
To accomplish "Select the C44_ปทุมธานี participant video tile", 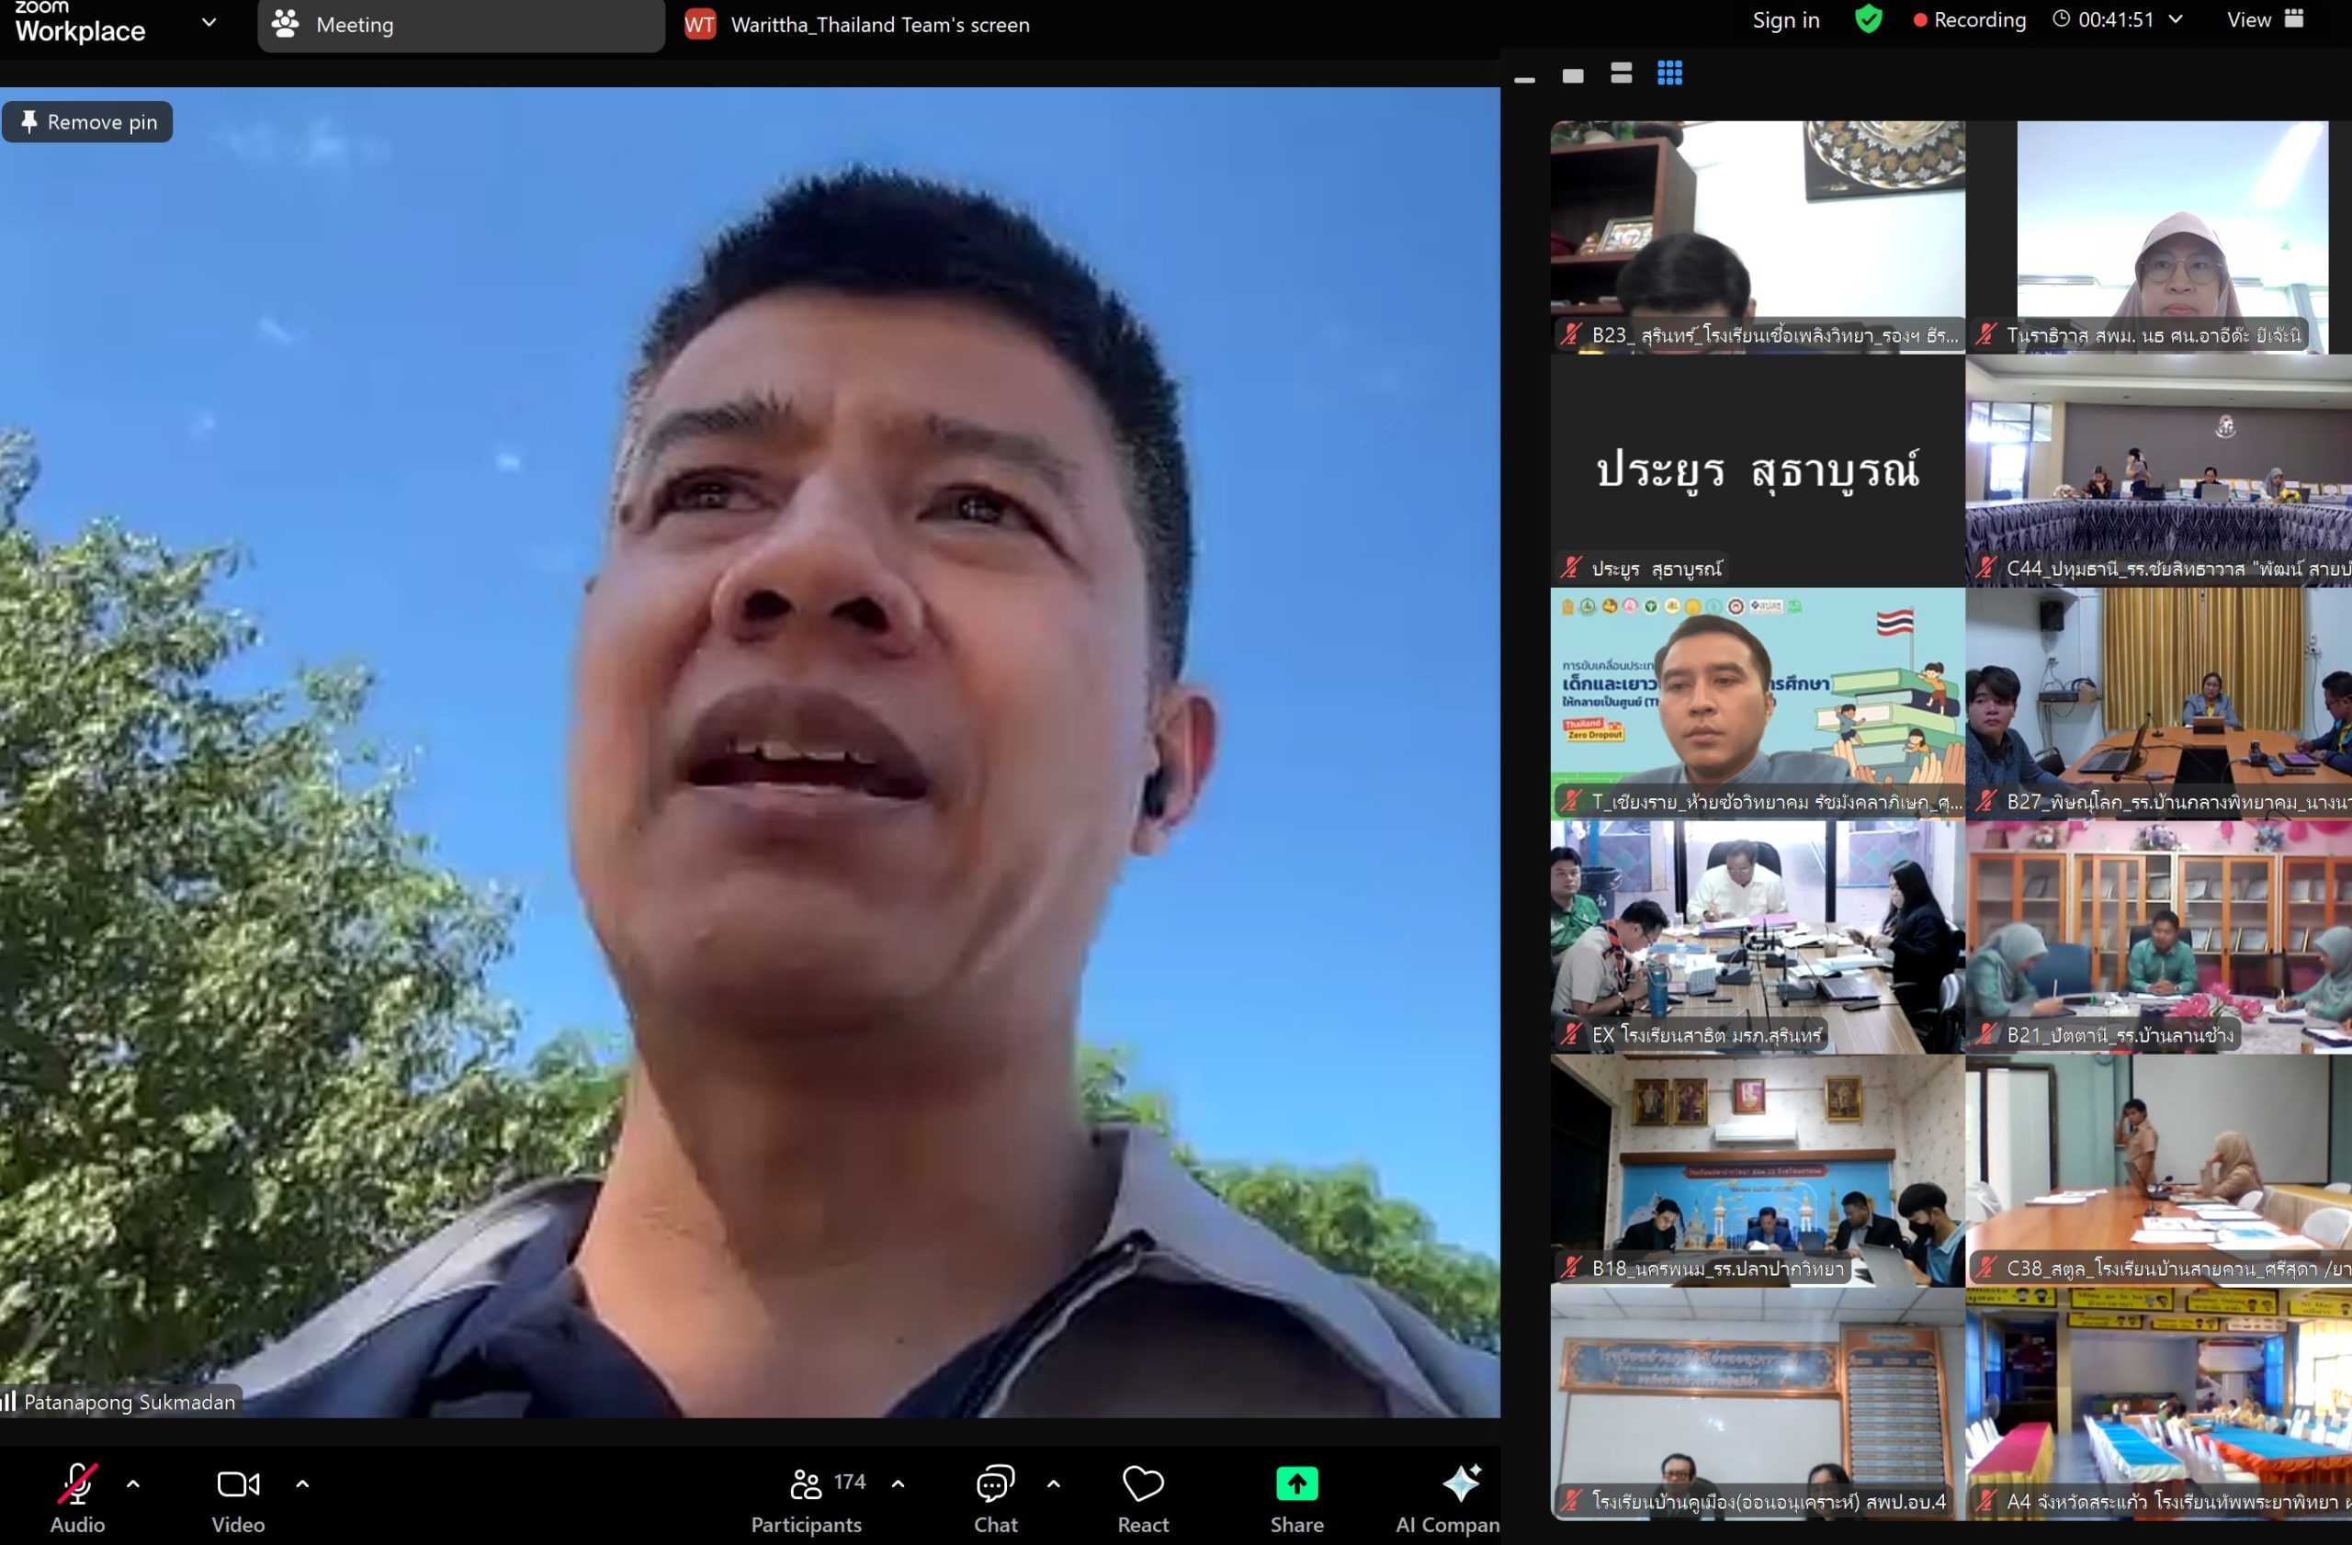I will [x=2159, y=470].
